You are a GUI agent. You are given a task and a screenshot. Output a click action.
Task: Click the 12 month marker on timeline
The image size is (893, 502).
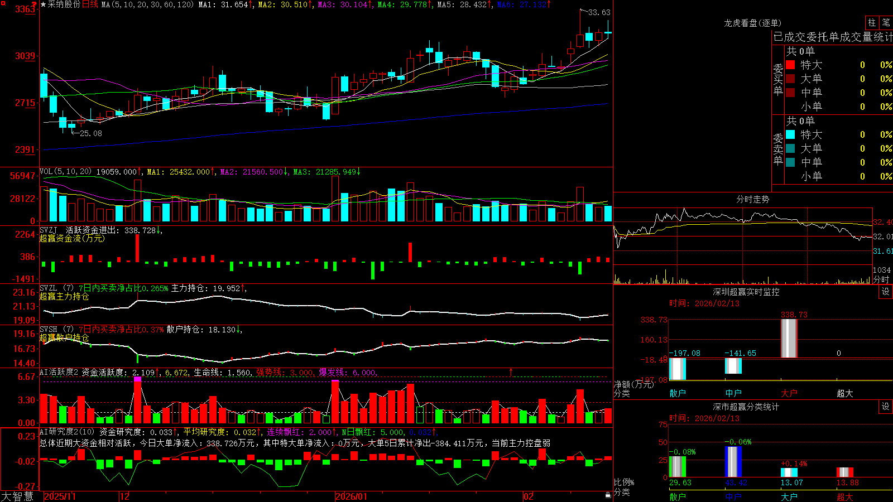[125, 496]
